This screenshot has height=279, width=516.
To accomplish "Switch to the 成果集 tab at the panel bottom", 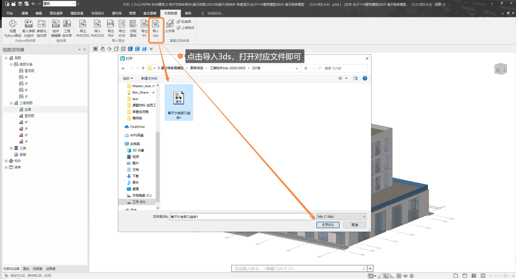I will coord(51,269).
